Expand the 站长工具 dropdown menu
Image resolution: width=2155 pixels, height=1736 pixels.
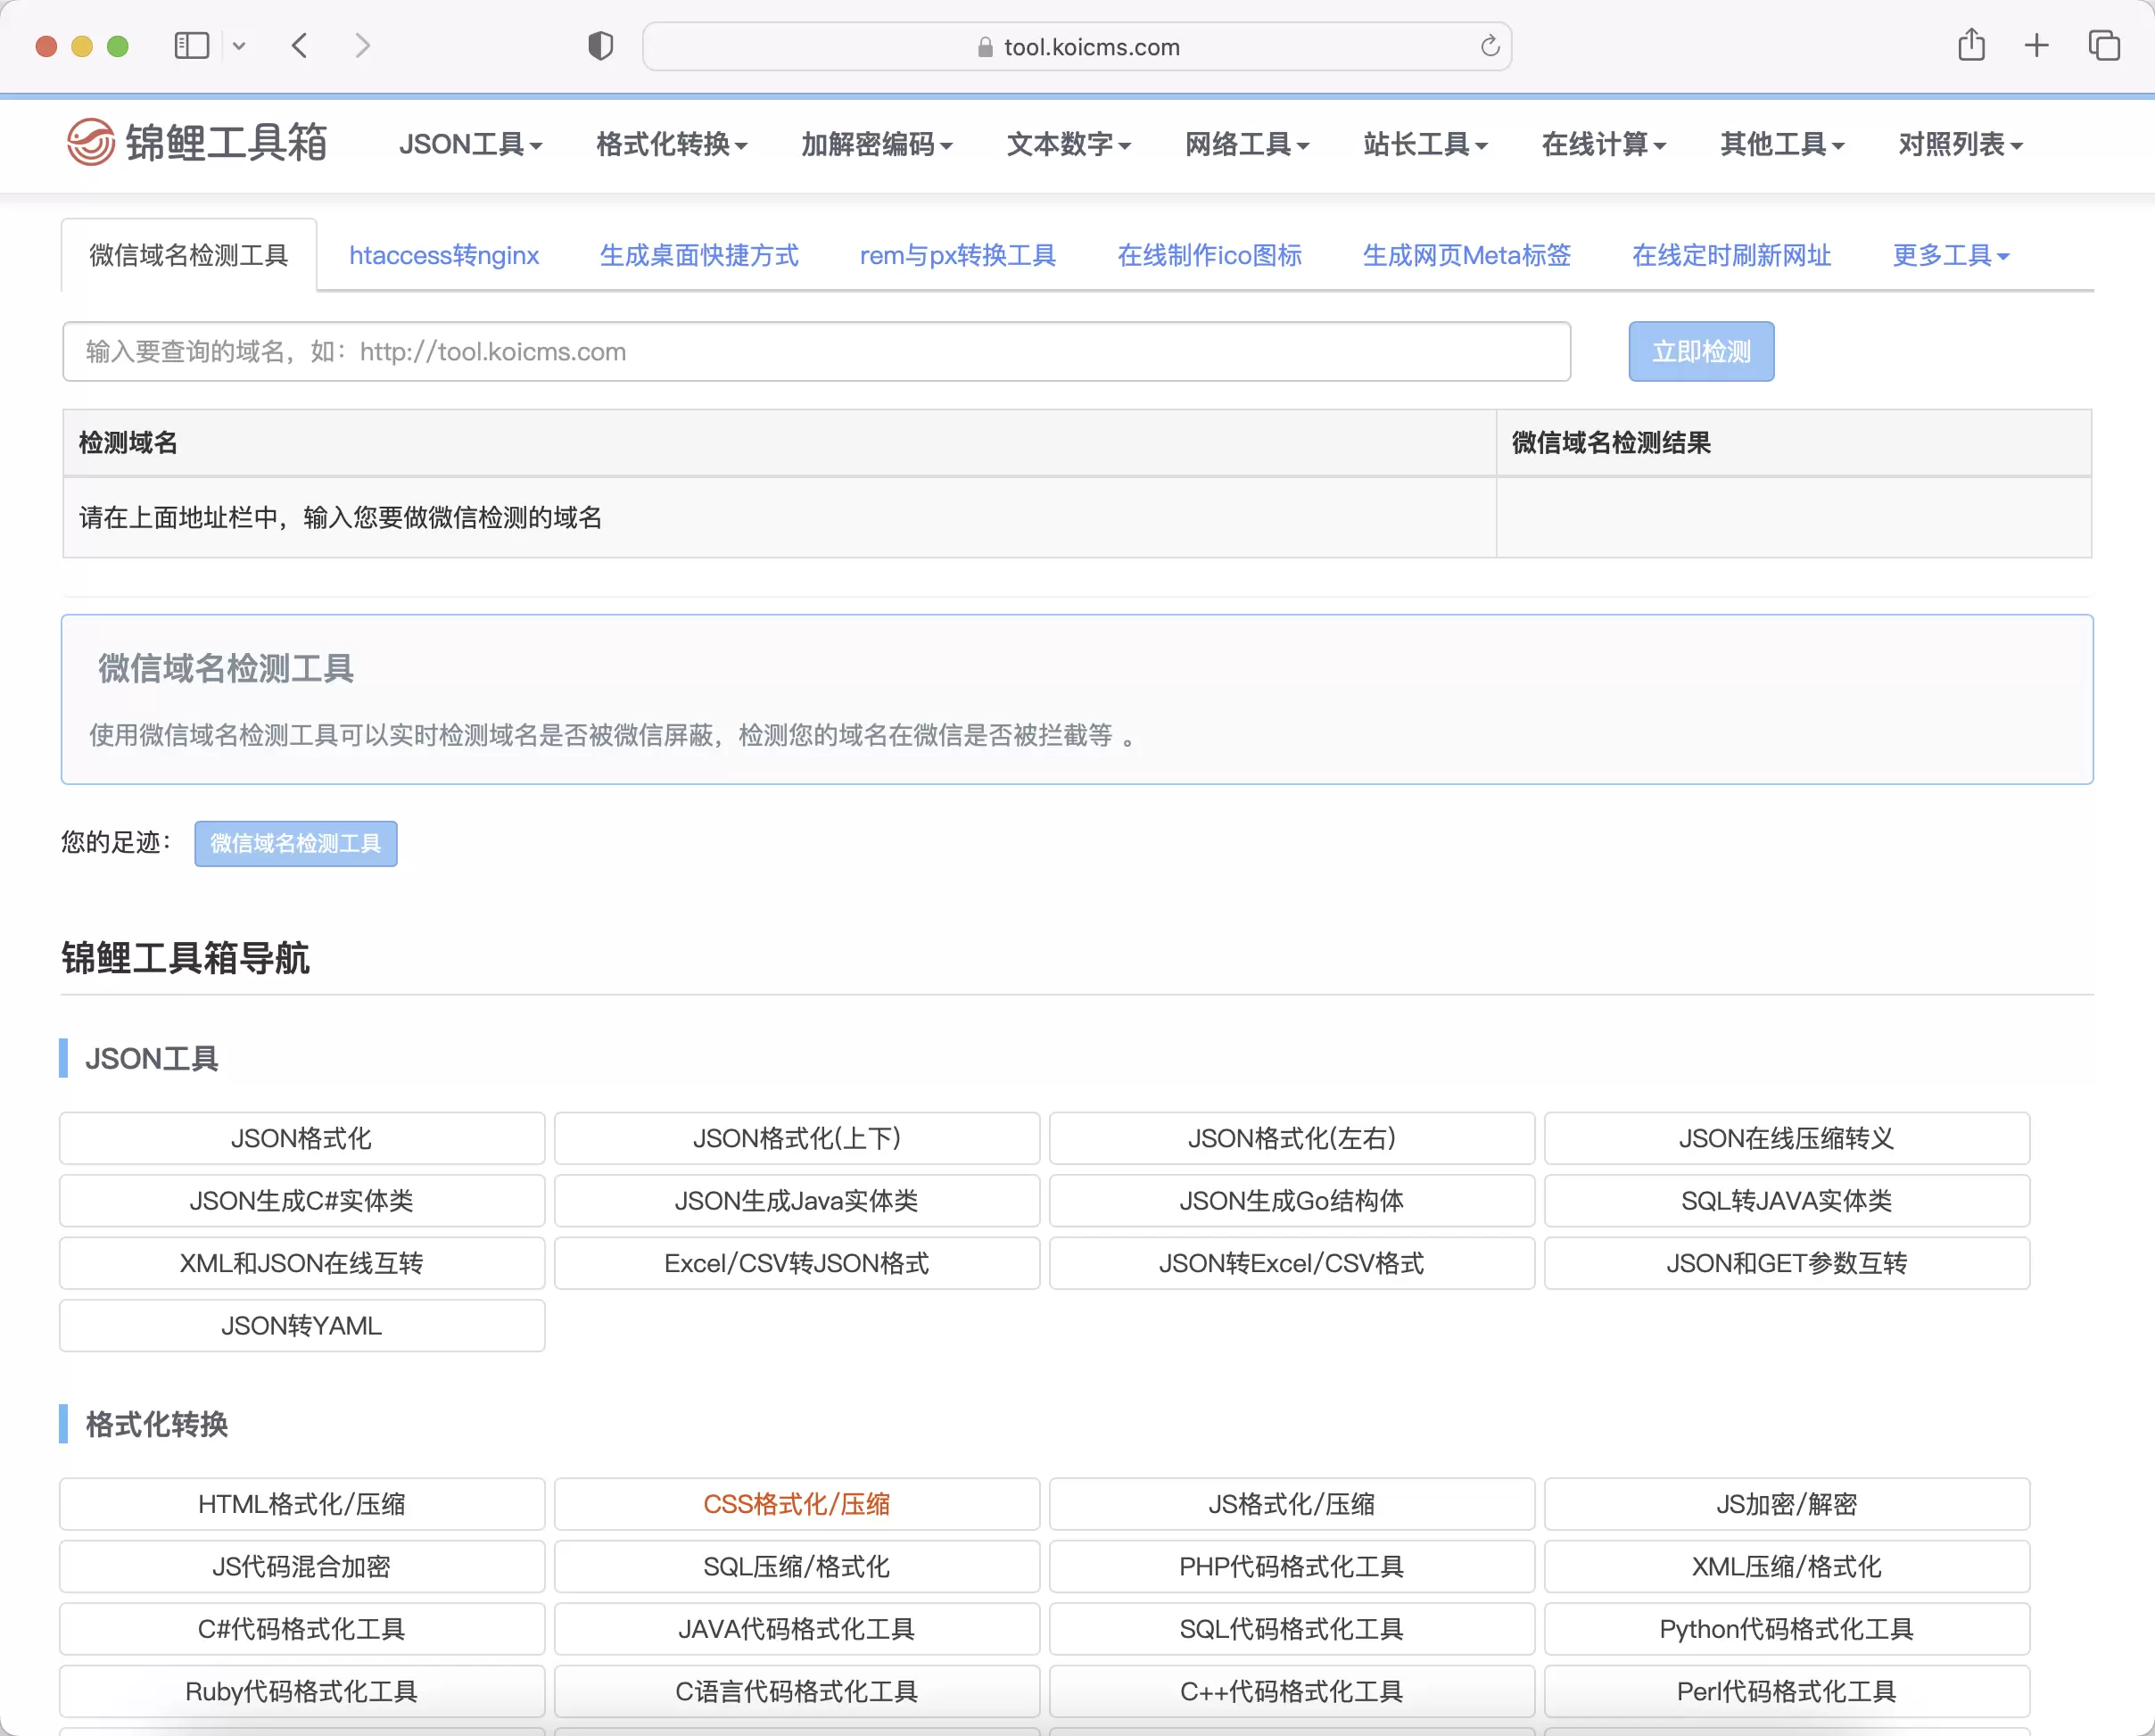pos(1425,145)
